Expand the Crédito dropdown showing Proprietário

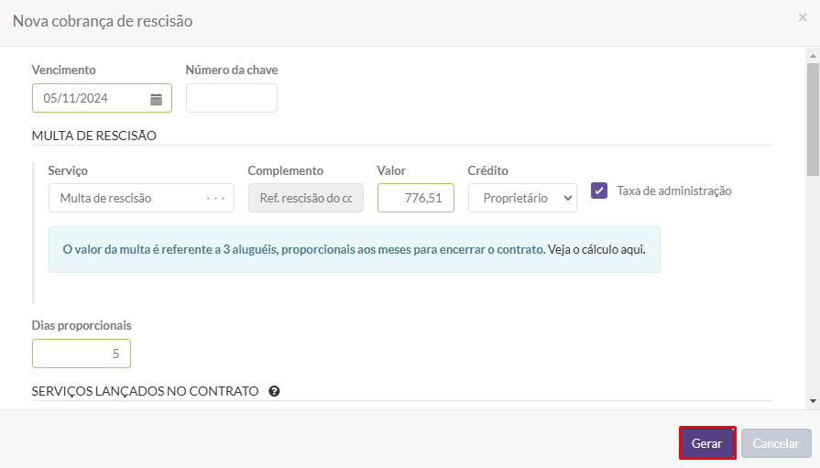(522, 198)
